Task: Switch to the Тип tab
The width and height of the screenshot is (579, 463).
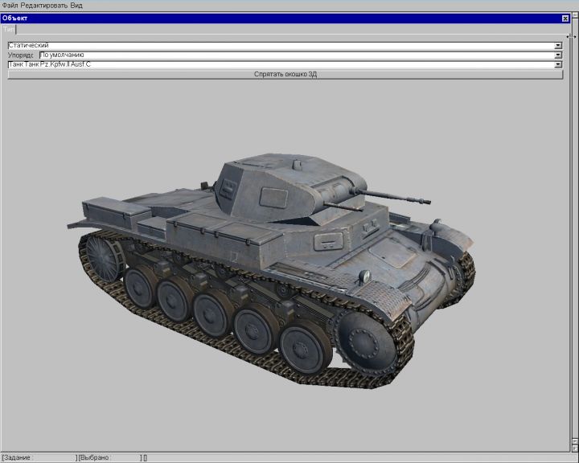Action: (x=8, y=29)
